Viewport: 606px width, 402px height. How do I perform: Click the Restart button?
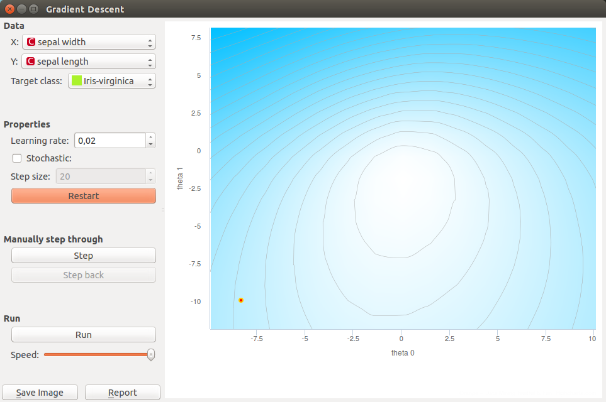[x=83, y=195]
